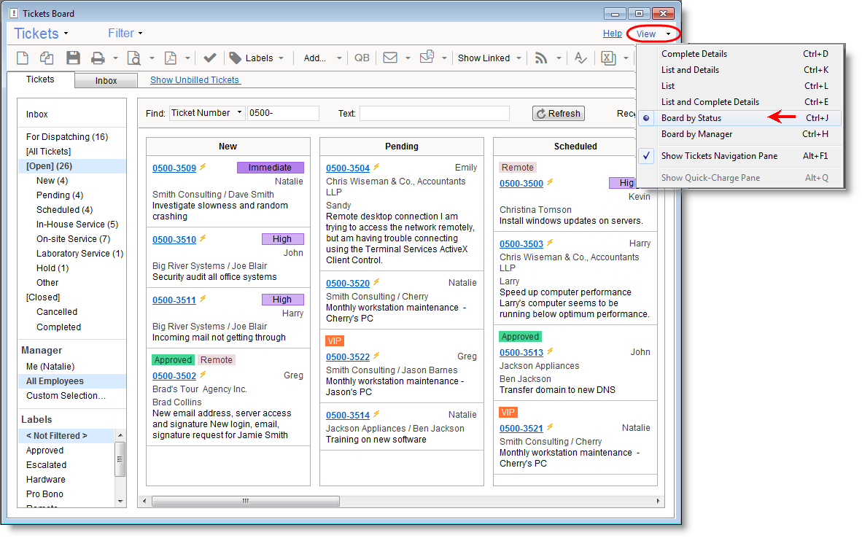Click the RSS feed toolbar icon
This screenshot has width=862, height=538.
tap(540, 58)
